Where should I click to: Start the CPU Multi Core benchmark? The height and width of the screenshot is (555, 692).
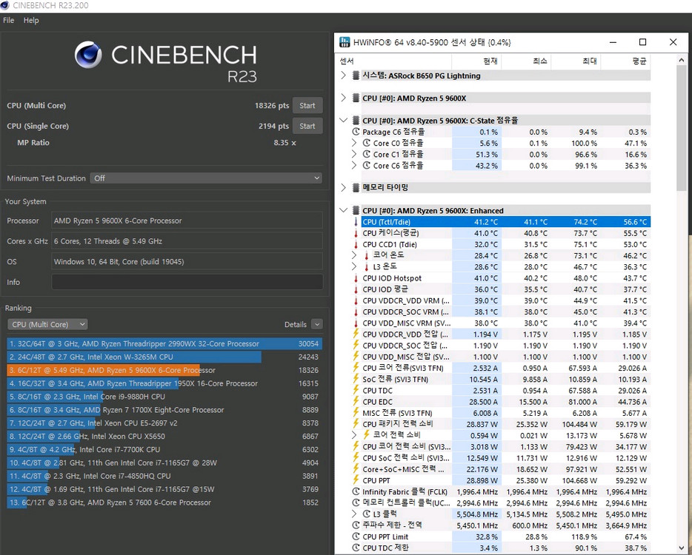pyautogui.click(x=307, y=105)
